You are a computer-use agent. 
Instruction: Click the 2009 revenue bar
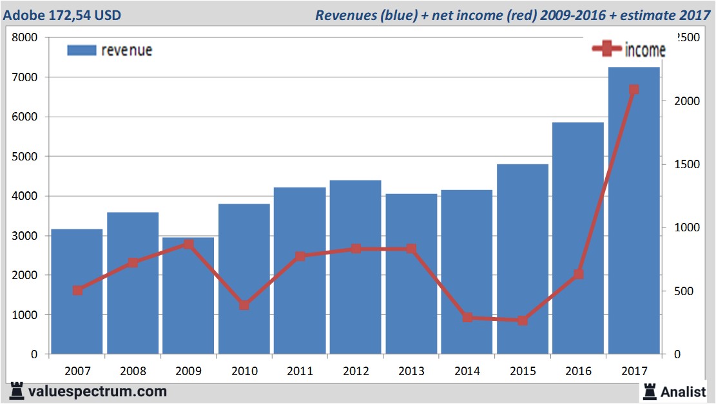pyautogui.click(x=188, y=295)
